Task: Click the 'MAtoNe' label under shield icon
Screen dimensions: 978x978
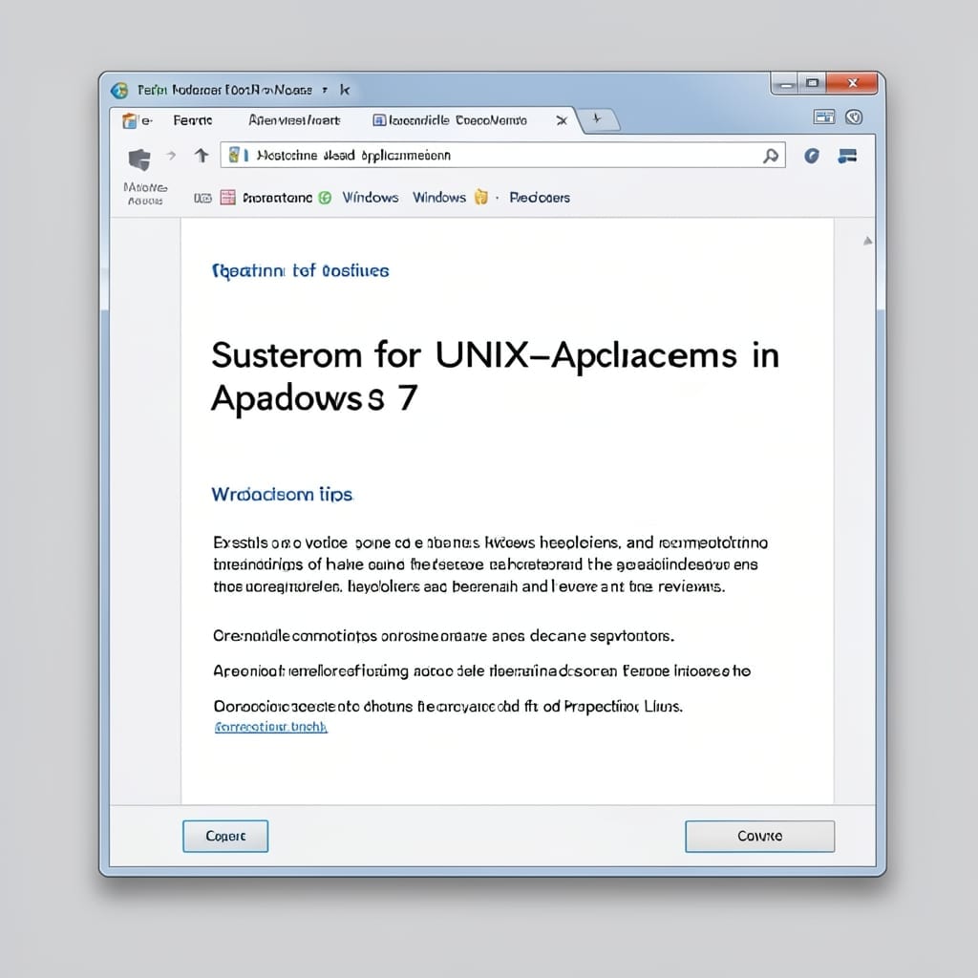Action: (145, 187)
